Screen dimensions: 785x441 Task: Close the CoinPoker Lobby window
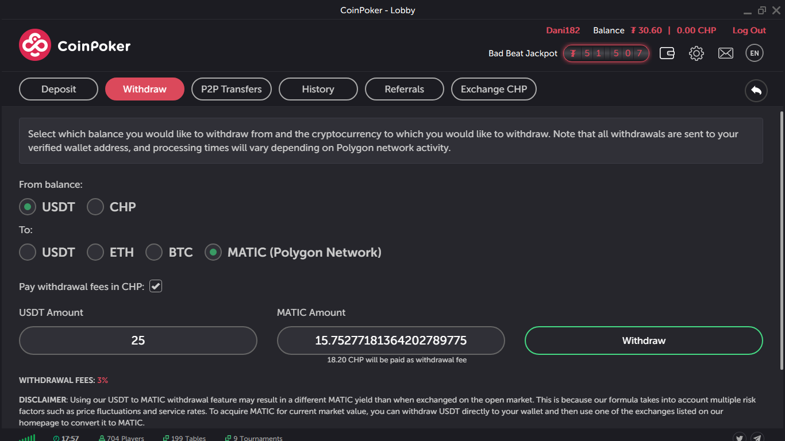tap(776, 10)
